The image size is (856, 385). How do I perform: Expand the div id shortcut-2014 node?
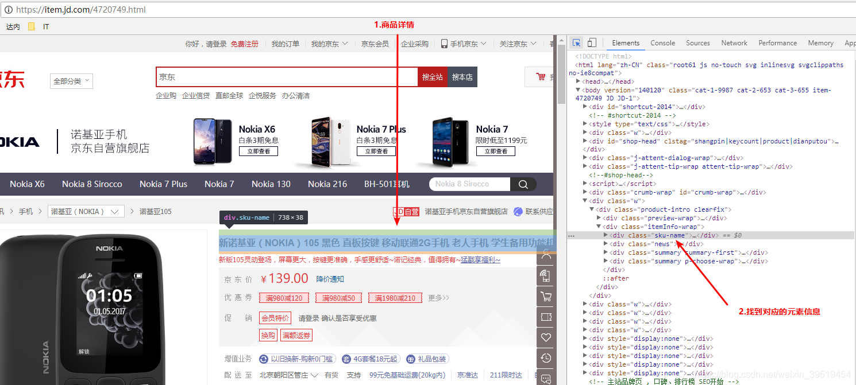pos(585,107)
